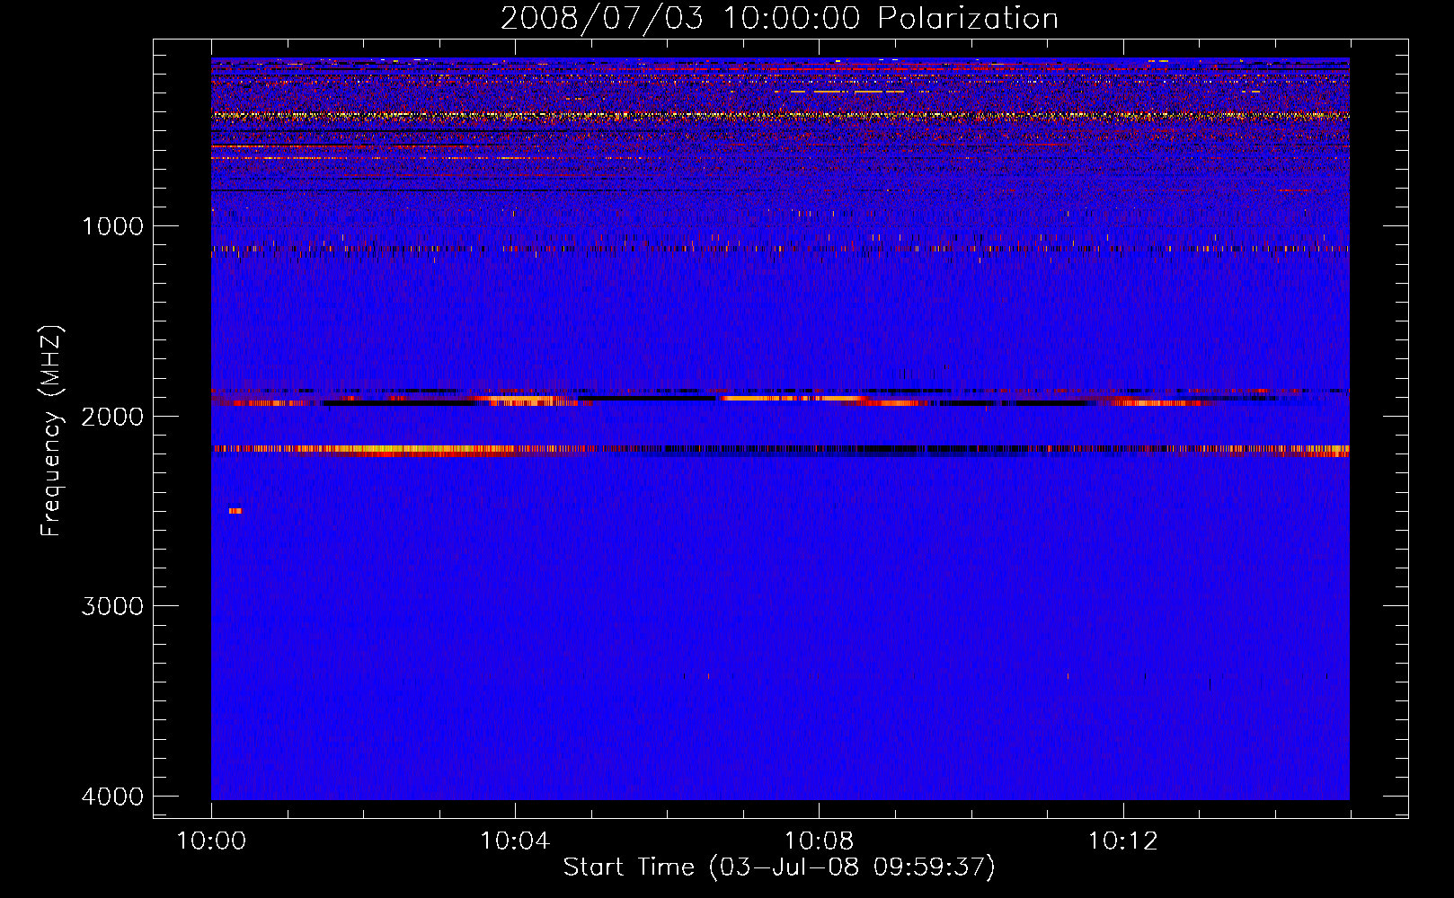
Task: Click the '2000' frequency tick label
Action: [x=112, y=417]
